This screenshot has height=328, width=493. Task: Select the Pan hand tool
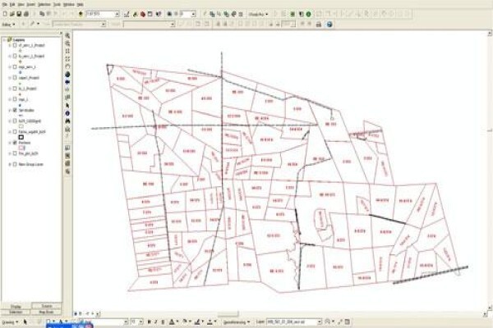click(x=67, y=66)
